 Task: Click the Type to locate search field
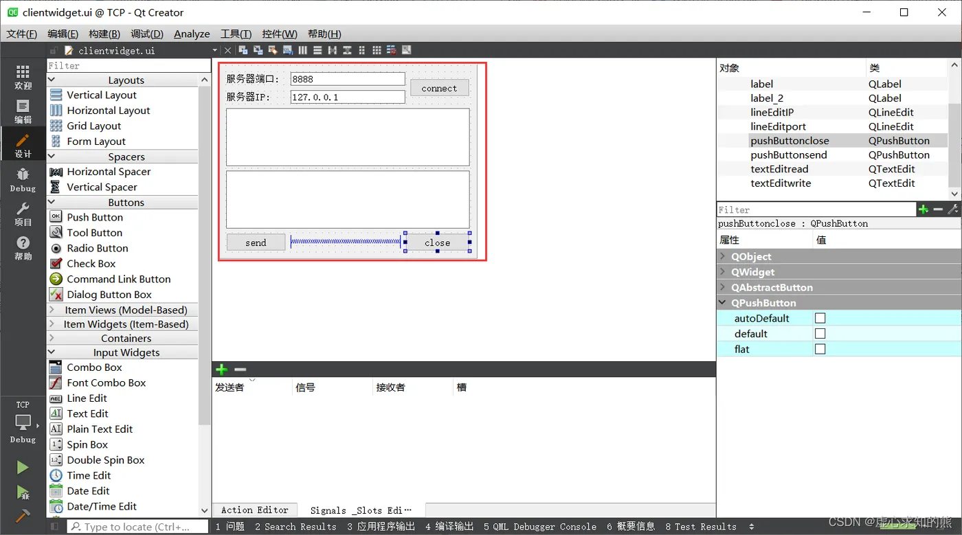(x=137, y=527)
